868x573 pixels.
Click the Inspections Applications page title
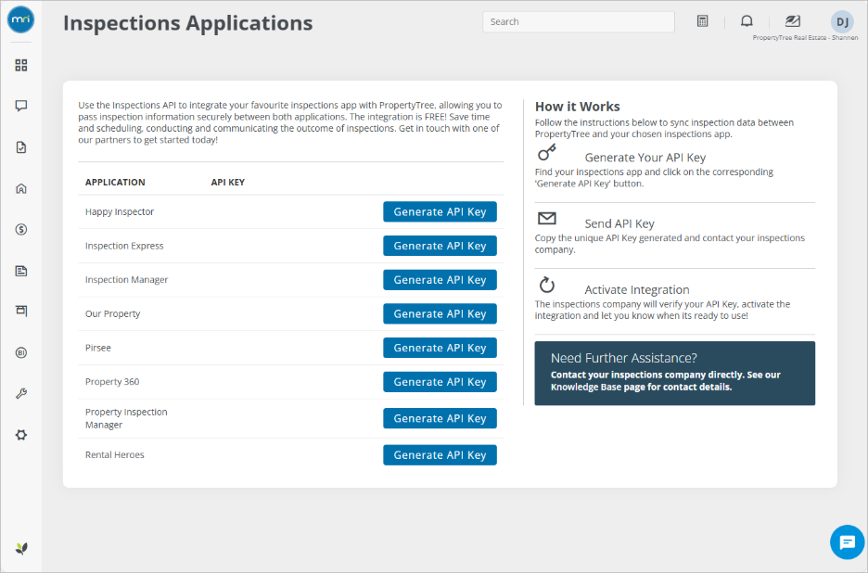tap(187, 23)
